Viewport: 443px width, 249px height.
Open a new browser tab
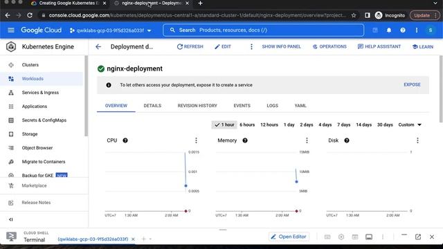tap(200, 3)
